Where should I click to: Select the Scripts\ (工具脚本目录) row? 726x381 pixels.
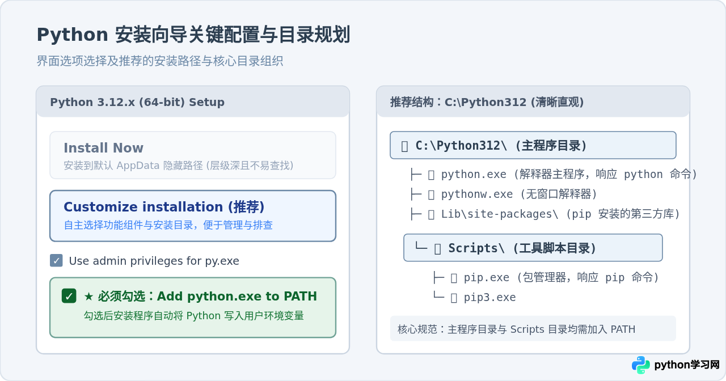(x=533, y=248)
